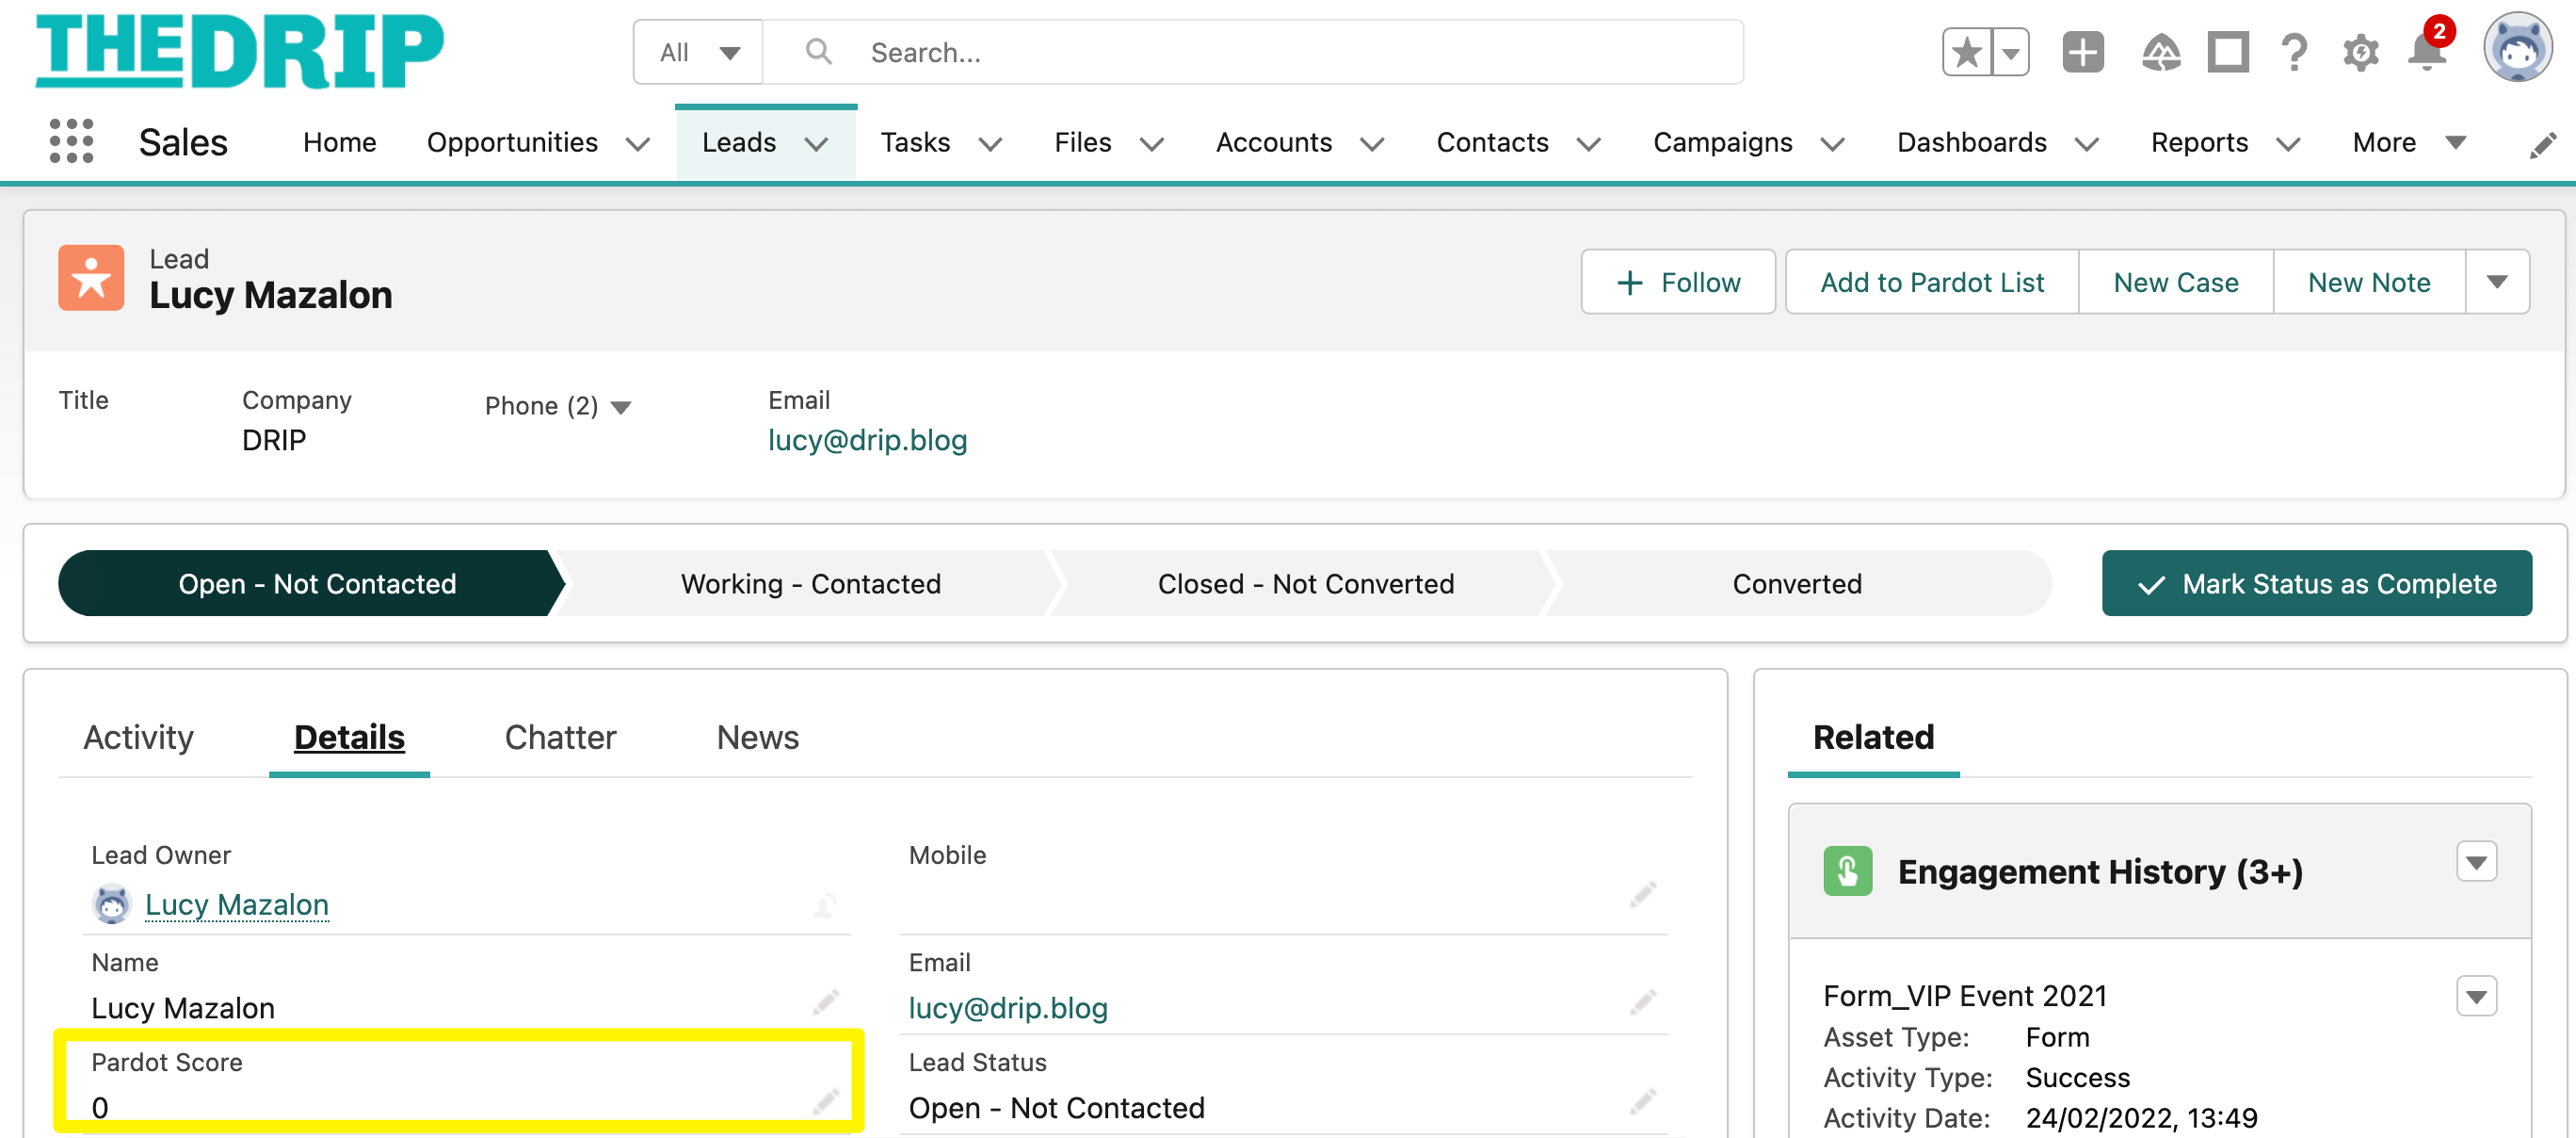
Task: Expand the Accounts nav chevron
Action: (x=1372, y=144)
